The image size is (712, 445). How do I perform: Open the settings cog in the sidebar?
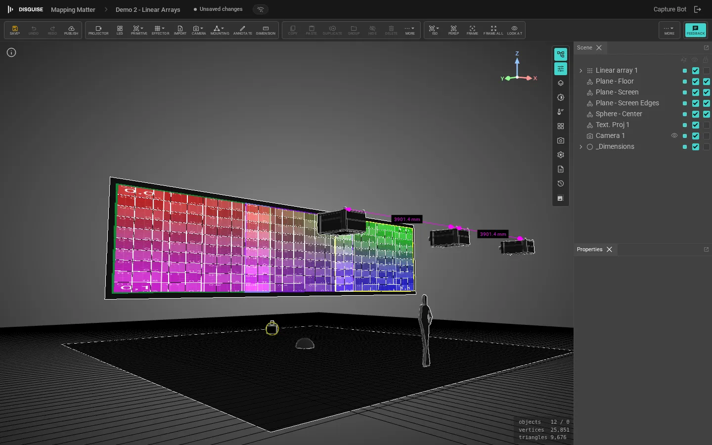pyautogui.click(x=561, y=155)
